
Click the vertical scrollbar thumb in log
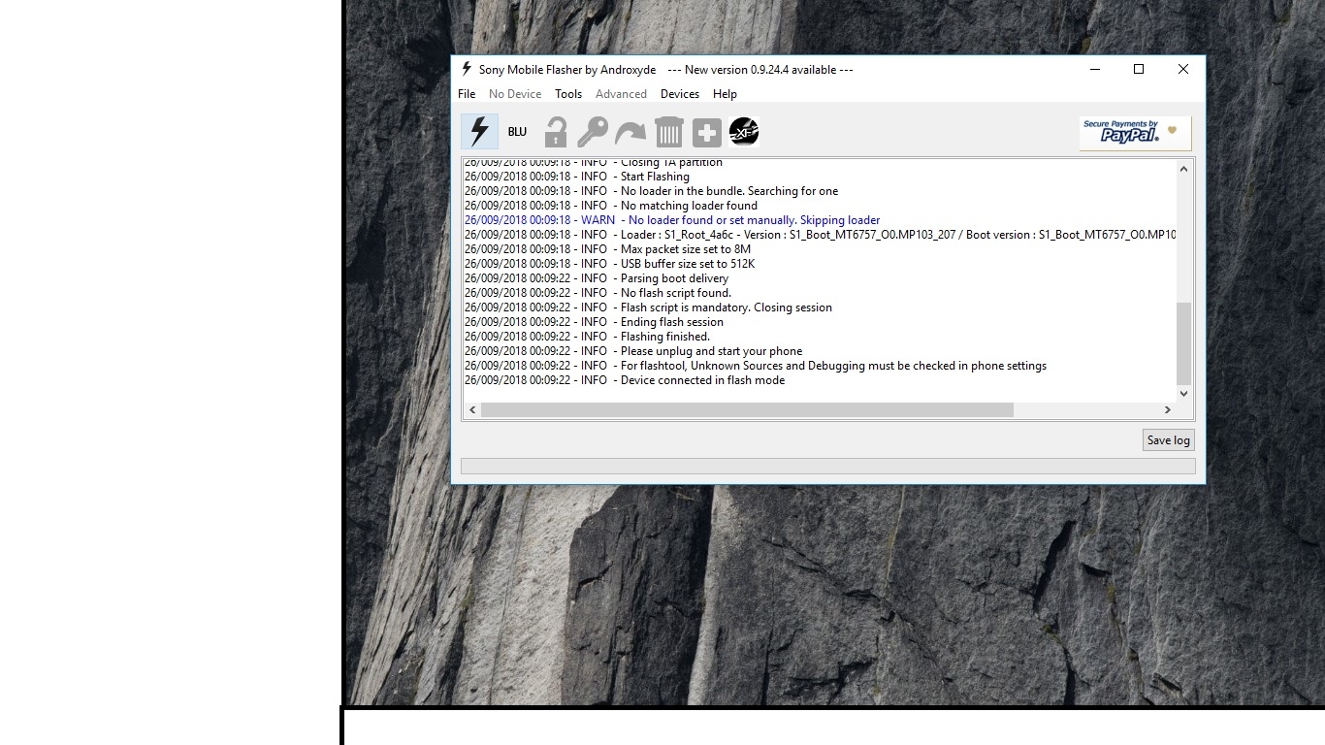1183,343
